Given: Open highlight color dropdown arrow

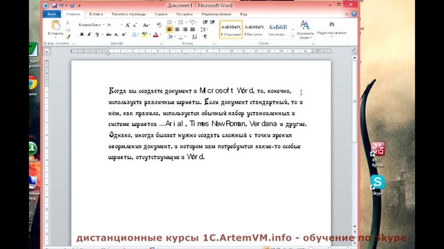Looking at the screenshot, I should click(150, 35).
